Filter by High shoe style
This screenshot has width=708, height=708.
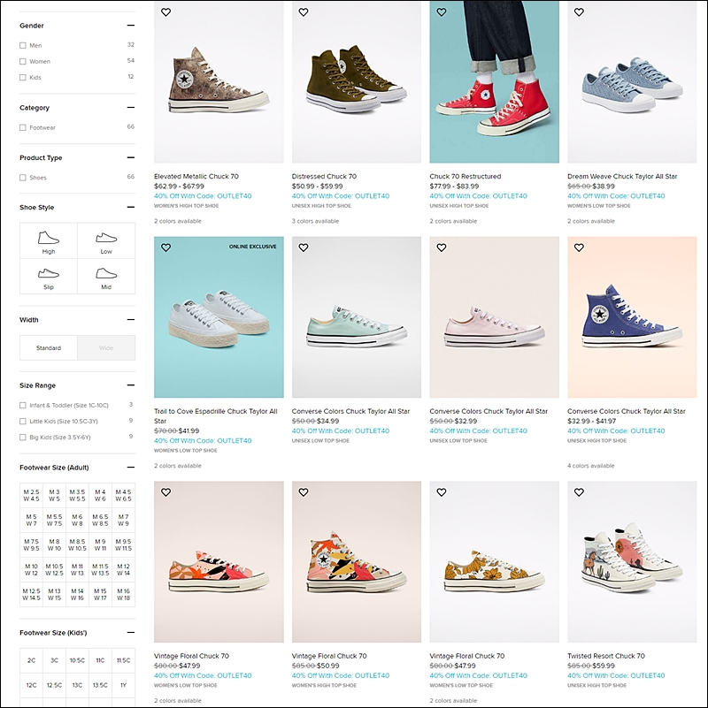pos(49,240)
